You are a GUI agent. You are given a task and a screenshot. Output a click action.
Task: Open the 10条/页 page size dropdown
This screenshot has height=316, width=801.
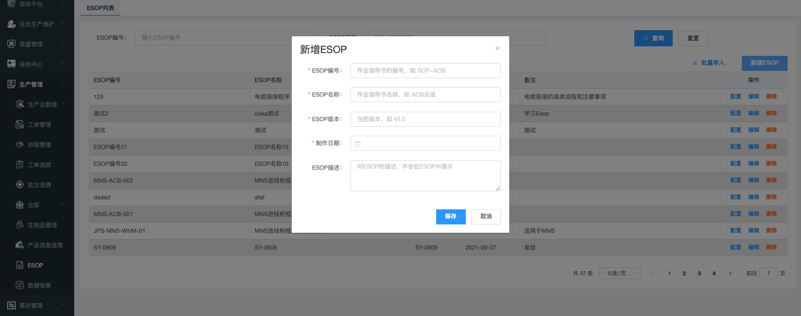coord(620,274)
